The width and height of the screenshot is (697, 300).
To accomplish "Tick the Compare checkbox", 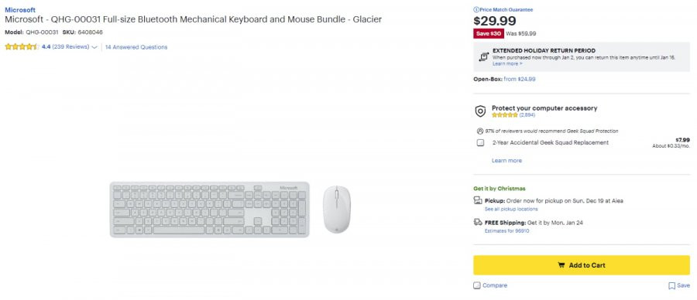I will click(477, 285).
